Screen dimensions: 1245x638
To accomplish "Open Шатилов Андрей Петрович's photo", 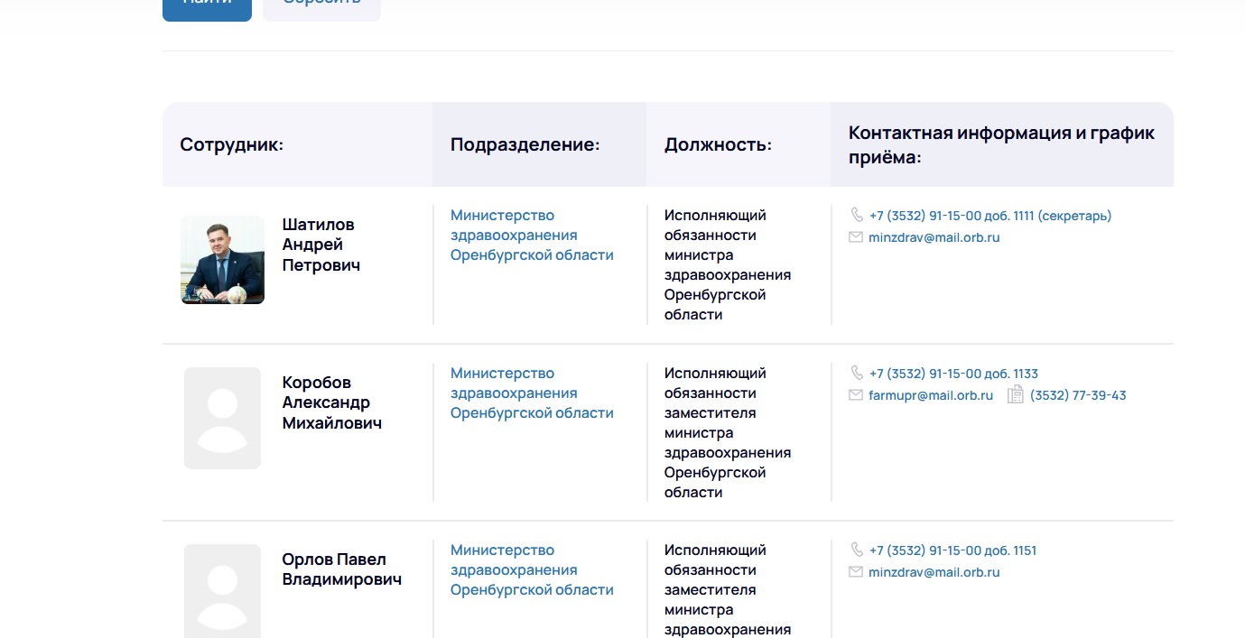I will (x=222, y=260).
